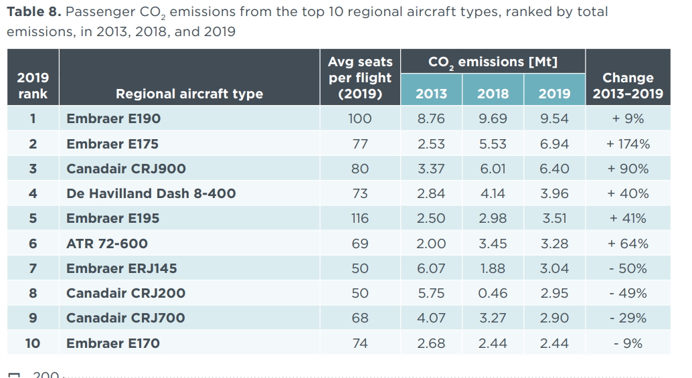
Task: Click the Canadair CRJ900 aircraft name
Action: [126, 169]
